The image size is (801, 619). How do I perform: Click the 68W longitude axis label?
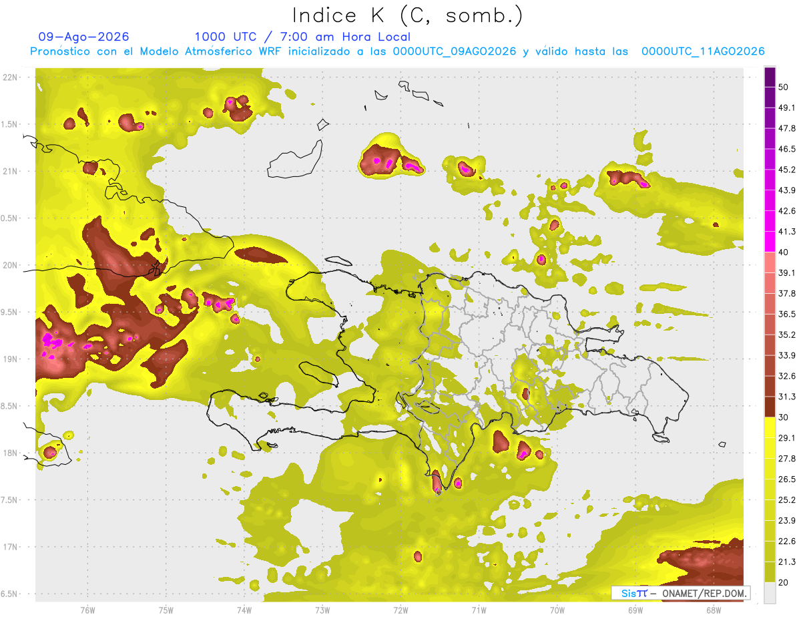[714, 610]
